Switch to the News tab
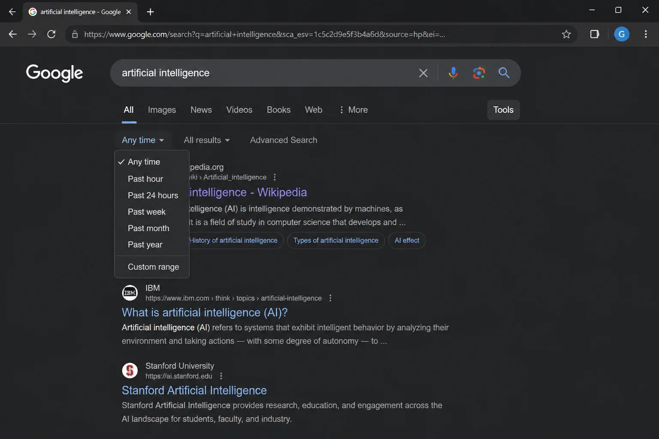Image resolution: width=659 pixels, height=439 pixels. tap(201, 110)
